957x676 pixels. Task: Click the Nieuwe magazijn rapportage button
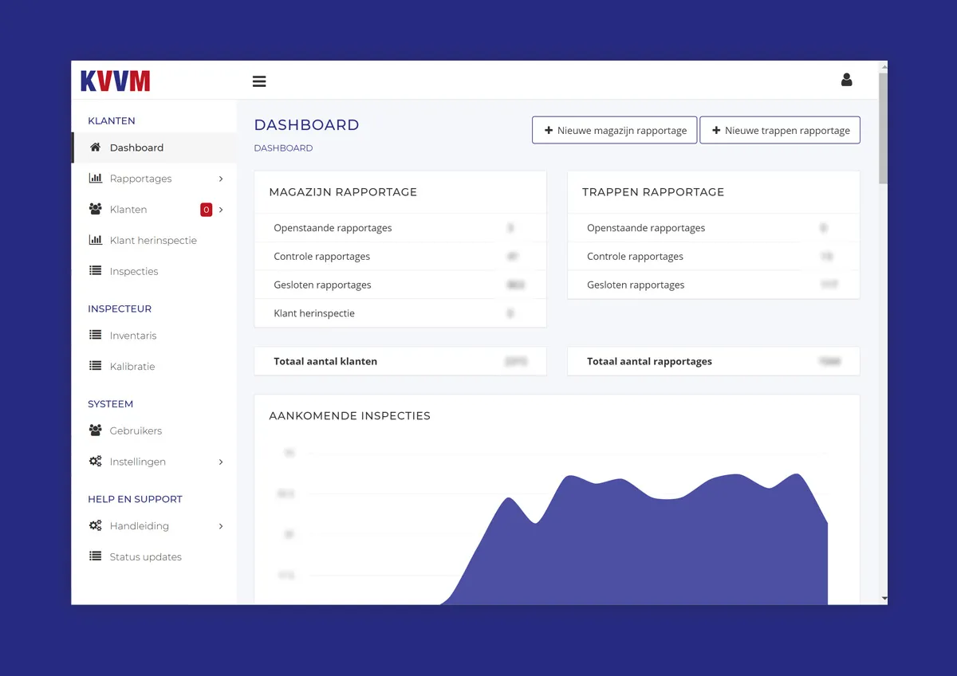(x=614, y=129)
